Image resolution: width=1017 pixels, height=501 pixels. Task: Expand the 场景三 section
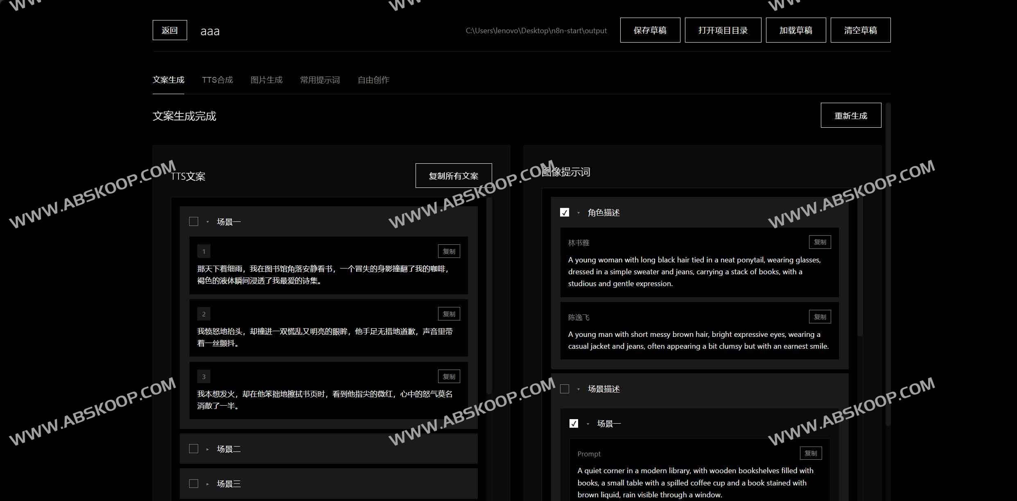tap(207, 483)
